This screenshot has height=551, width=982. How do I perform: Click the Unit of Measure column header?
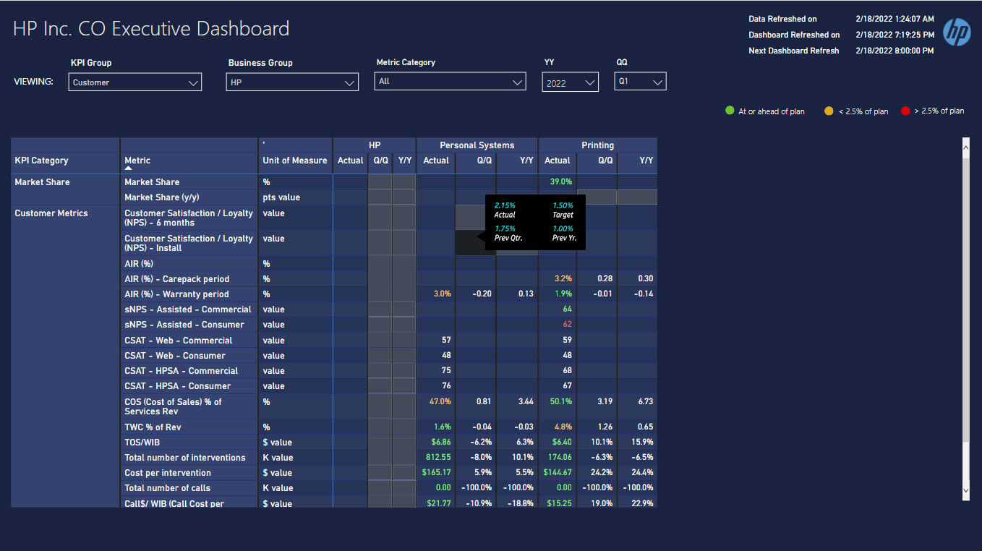point(294,161)
